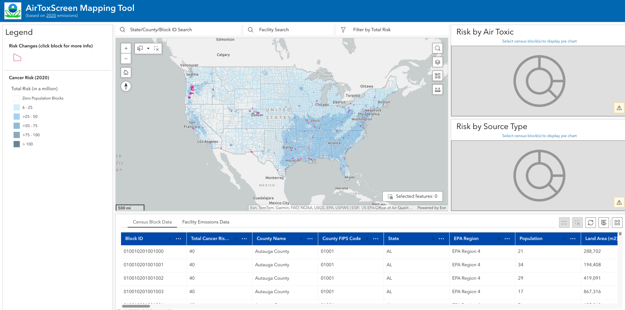Sort by Block ID column arrows

coord(170,239)
